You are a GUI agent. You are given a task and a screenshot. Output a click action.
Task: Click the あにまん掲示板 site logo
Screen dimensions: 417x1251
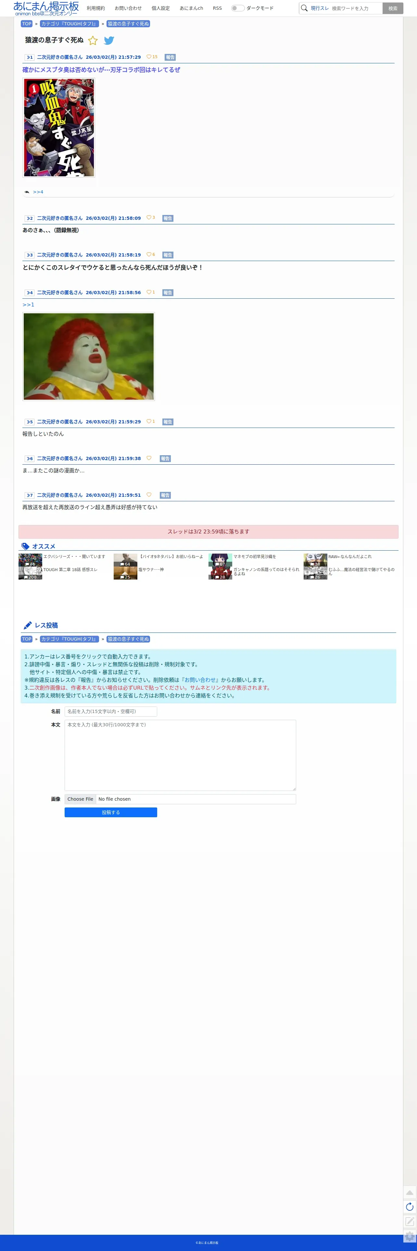(46, 8)
